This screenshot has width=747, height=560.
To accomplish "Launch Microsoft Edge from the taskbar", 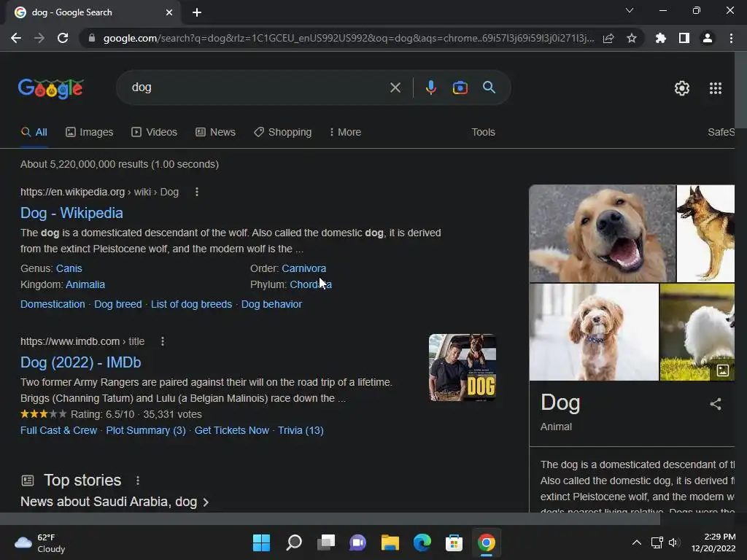I will [x=422, y=542].
